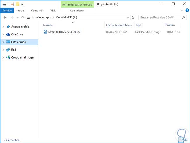The height and width of the screenshot is (143, 190).
Task: Click the Acceso rápido star icon
Action: (8, 27)
